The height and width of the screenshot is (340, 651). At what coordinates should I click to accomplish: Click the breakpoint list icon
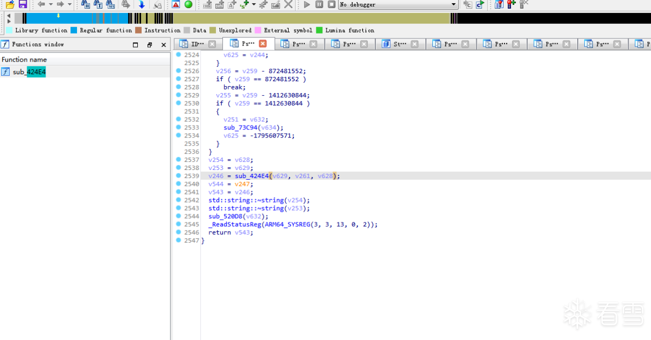(499, 4)
